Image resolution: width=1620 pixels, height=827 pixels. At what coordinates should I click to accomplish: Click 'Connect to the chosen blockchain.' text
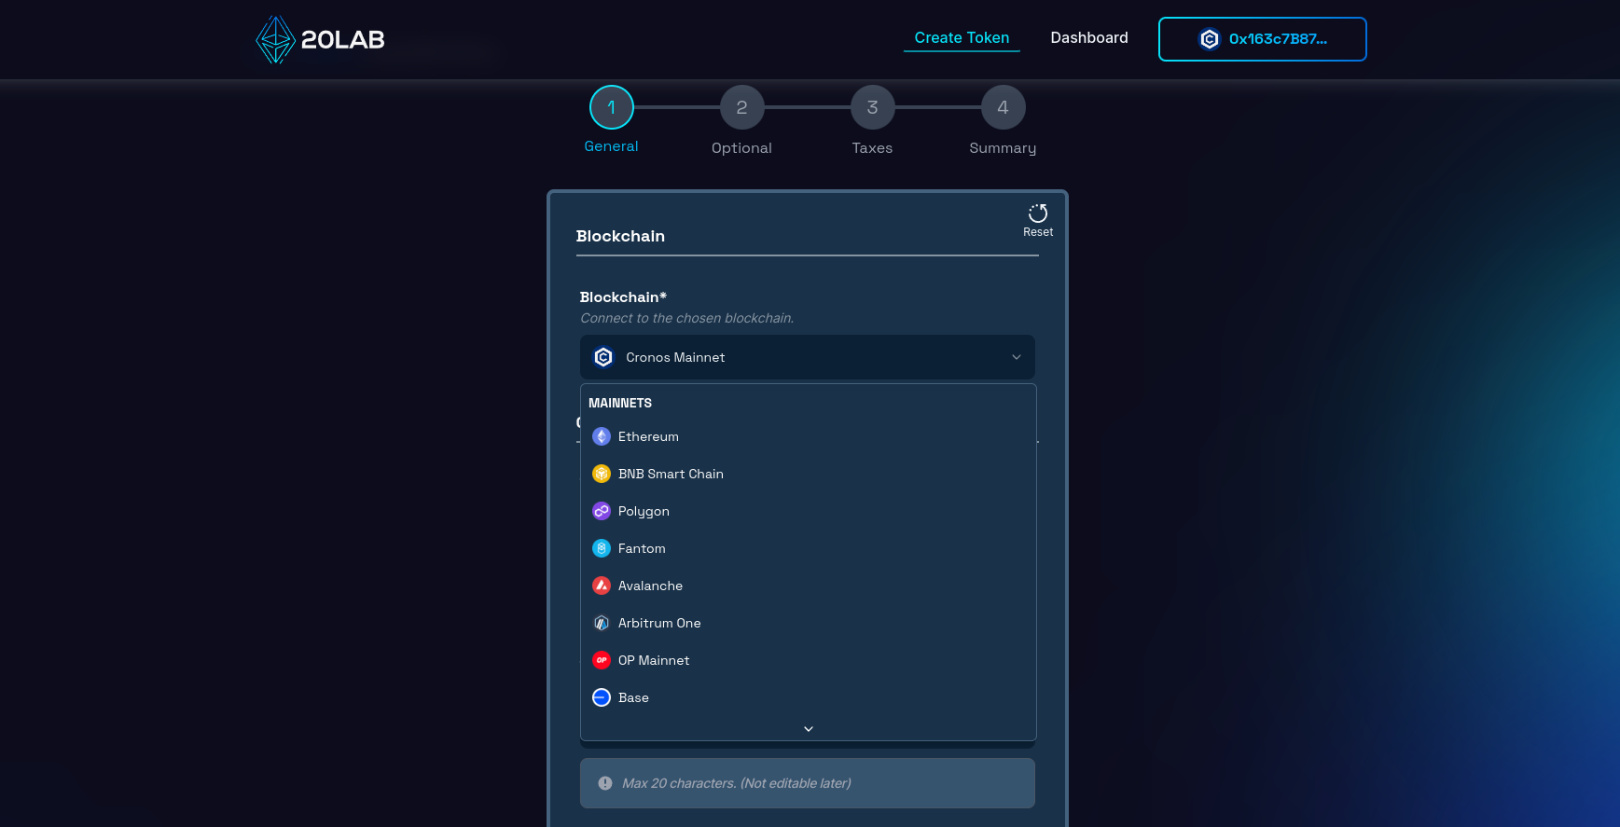(x=687, y=318)
